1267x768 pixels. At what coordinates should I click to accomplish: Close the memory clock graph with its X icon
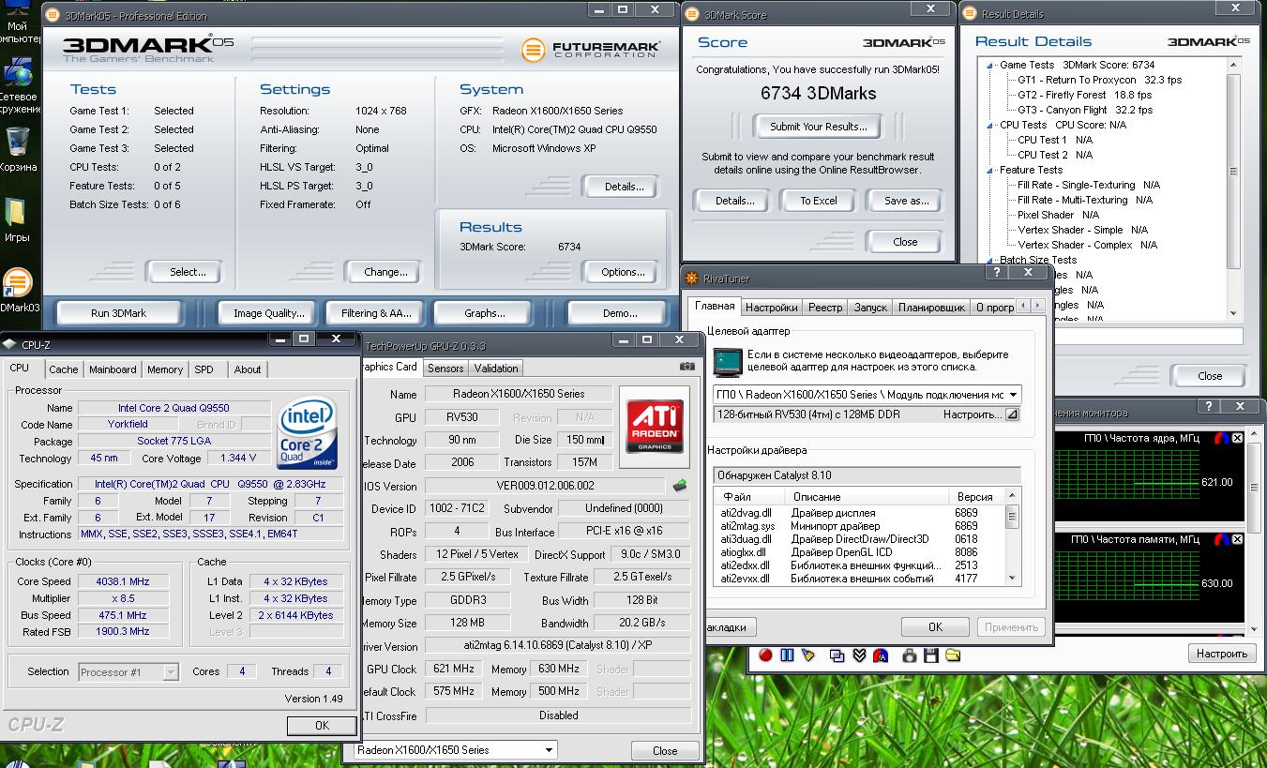1237,539
